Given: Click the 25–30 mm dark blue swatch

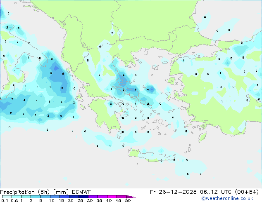Looking at the screenshot, I should (83, 197).
